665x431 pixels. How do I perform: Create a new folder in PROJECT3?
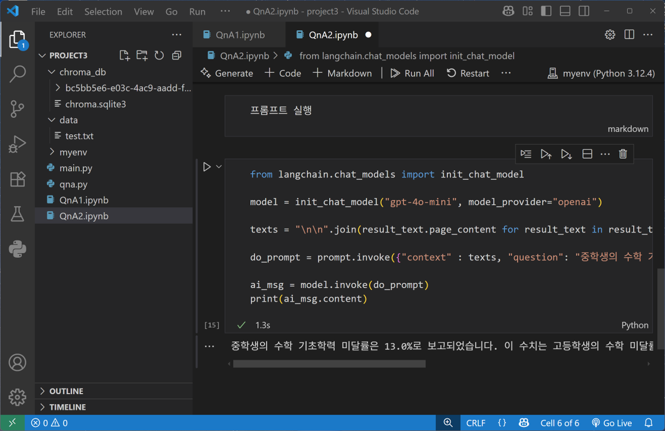click(142, 55)
